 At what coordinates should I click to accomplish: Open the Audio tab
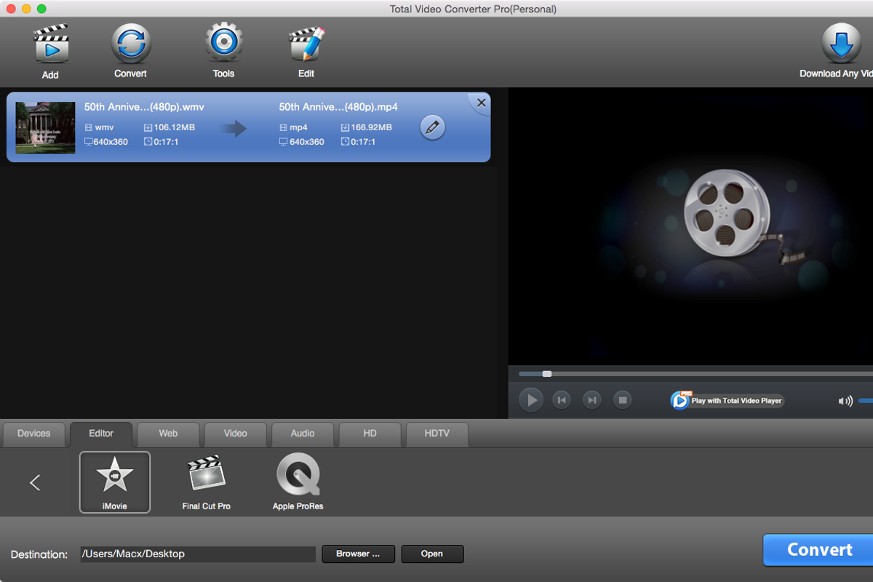pos(303,434)
